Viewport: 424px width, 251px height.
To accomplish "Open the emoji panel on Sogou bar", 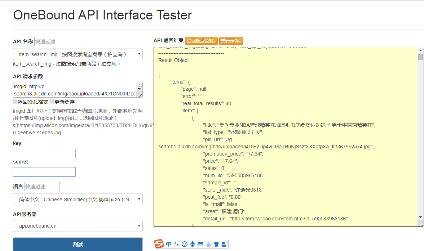I will (185, 244).
